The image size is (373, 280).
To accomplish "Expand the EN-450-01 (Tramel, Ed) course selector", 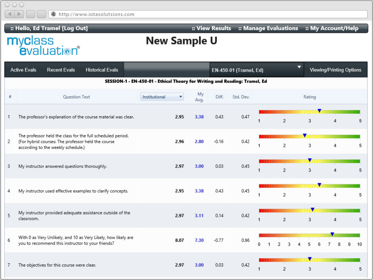I will (x=256, y=70).
